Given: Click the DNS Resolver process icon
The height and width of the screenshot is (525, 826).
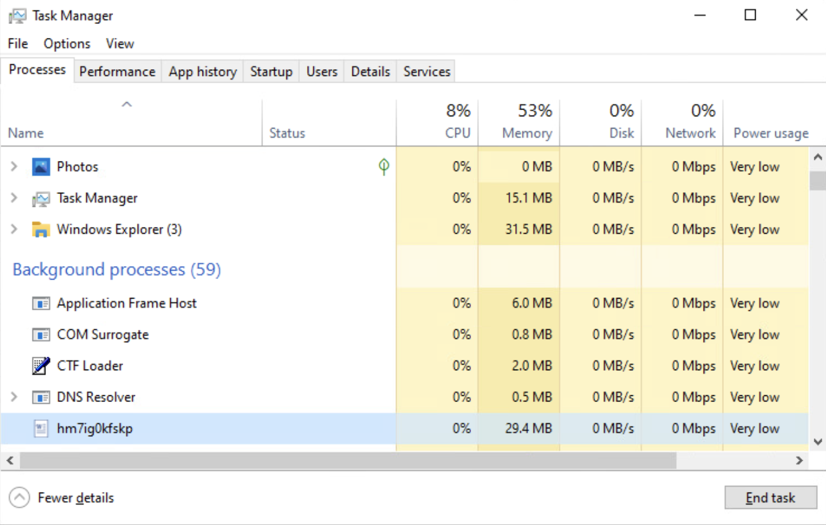Looking at the screenshot, I should (x=41, y=397).
